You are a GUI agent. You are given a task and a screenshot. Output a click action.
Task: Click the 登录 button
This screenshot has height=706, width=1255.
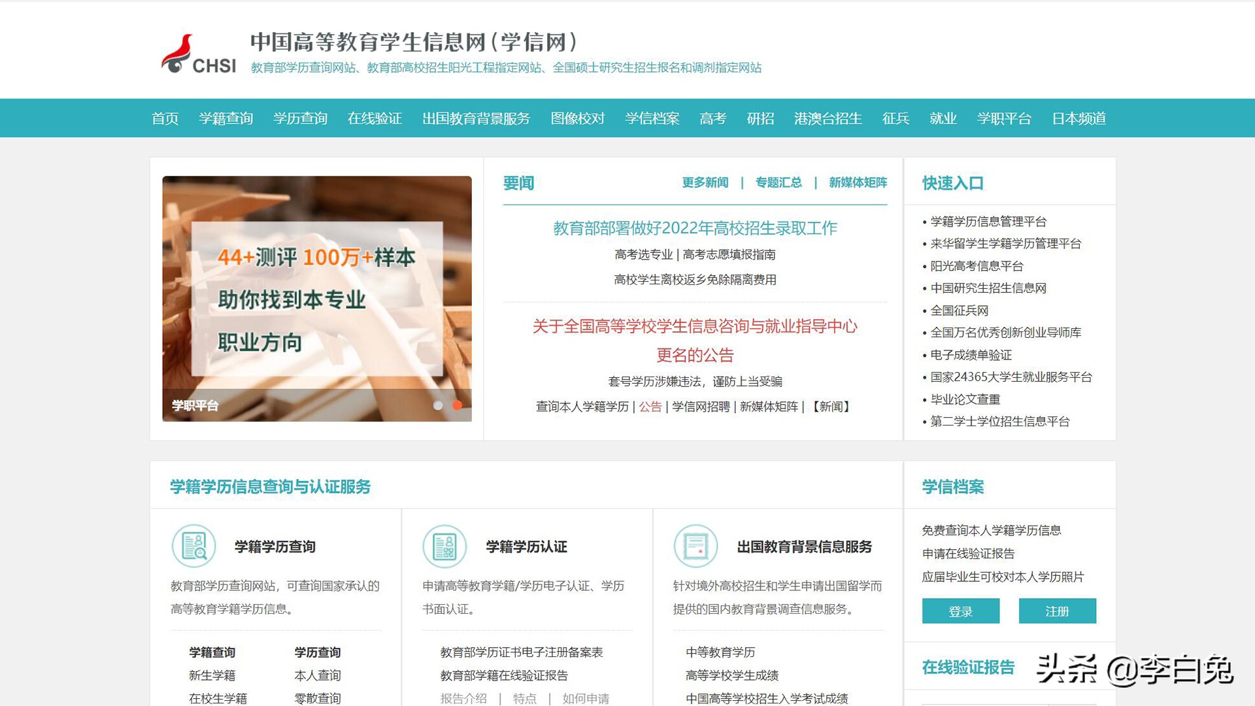click(960, 611)
